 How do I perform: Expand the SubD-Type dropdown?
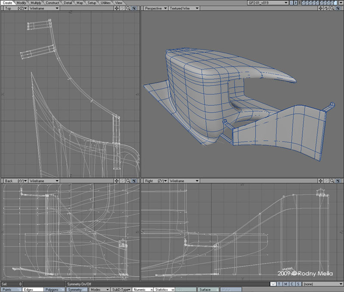tap(121, 289)
